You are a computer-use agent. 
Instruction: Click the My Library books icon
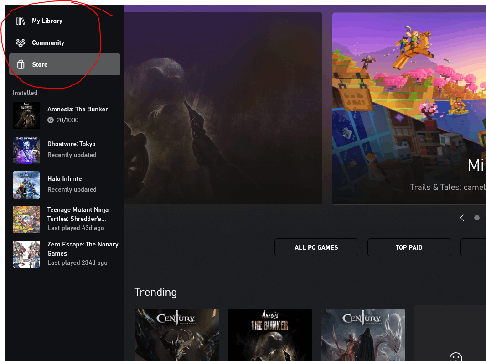(21, 21)
